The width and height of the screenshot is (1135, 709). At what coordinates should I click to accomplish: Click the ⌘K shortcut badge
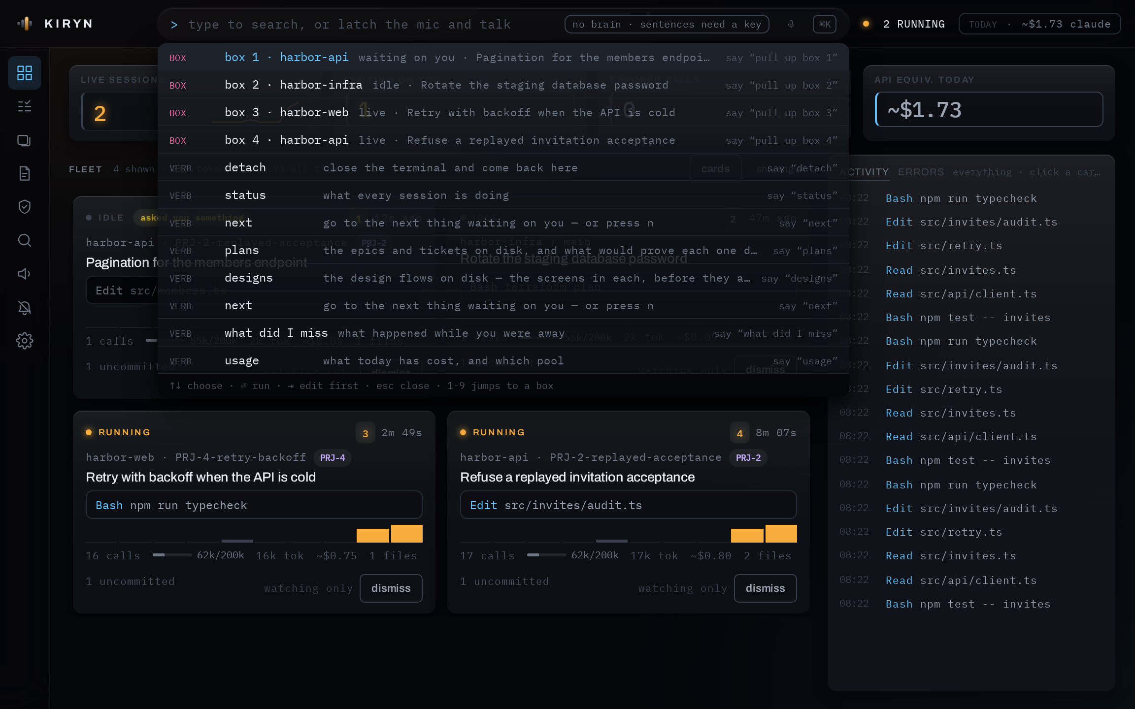[824, 24]
